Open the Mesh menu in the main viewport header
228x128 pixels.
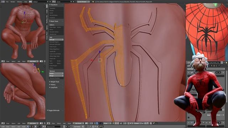click(69, 123)
